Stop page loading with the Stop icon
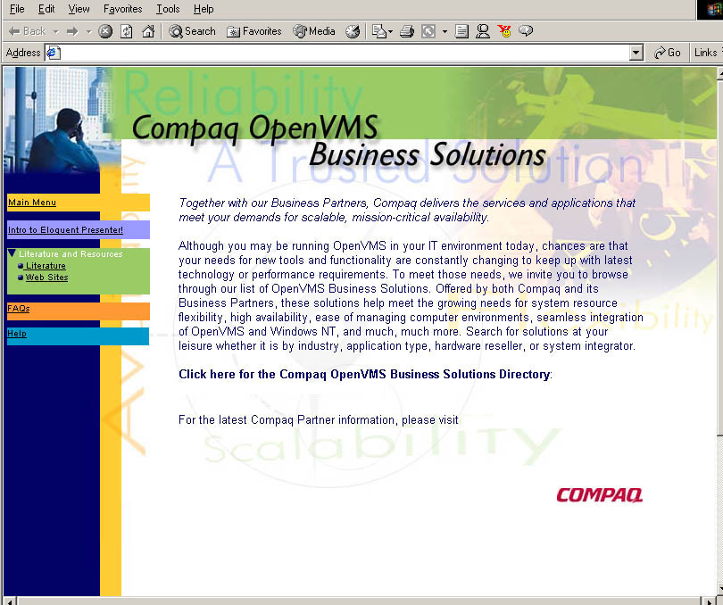 tap(105, 31)
